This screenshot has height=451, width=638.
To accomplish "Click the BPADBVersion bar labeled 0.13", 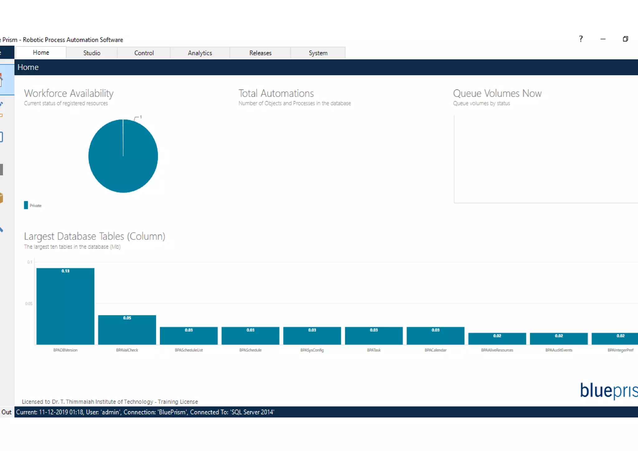I will [x=65, y=306].
